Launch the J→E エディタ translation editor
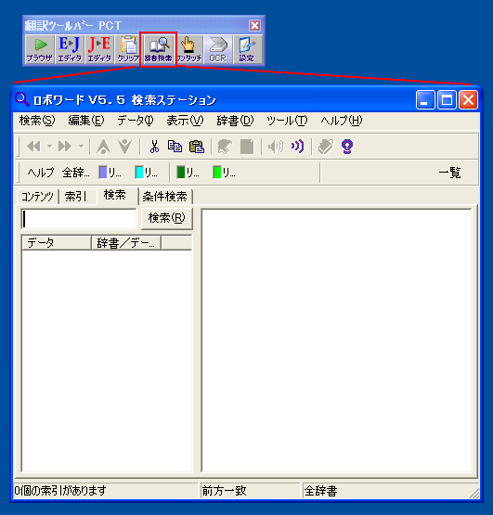This screenshot has width=493, height=515. coord(99,49)
